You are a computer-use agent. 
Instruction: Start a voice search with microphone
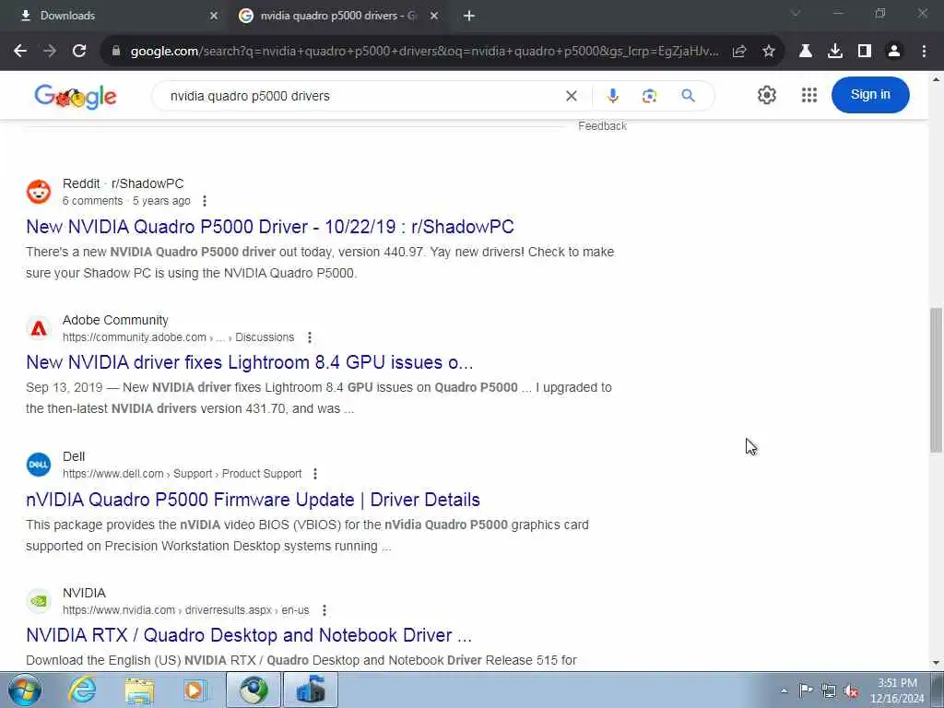click(612, 96)
